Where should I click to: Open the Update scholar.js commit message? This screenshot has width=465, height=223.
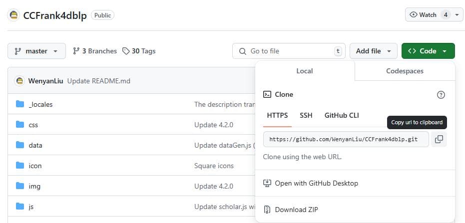pos(224,207)
